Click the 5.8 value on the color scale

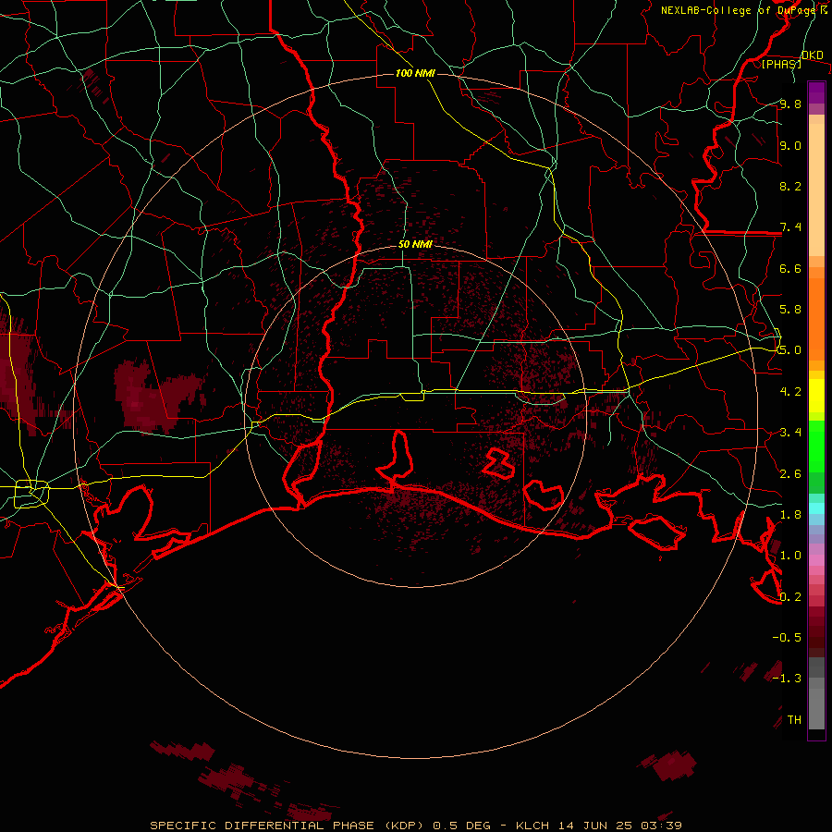click(790, 310)
